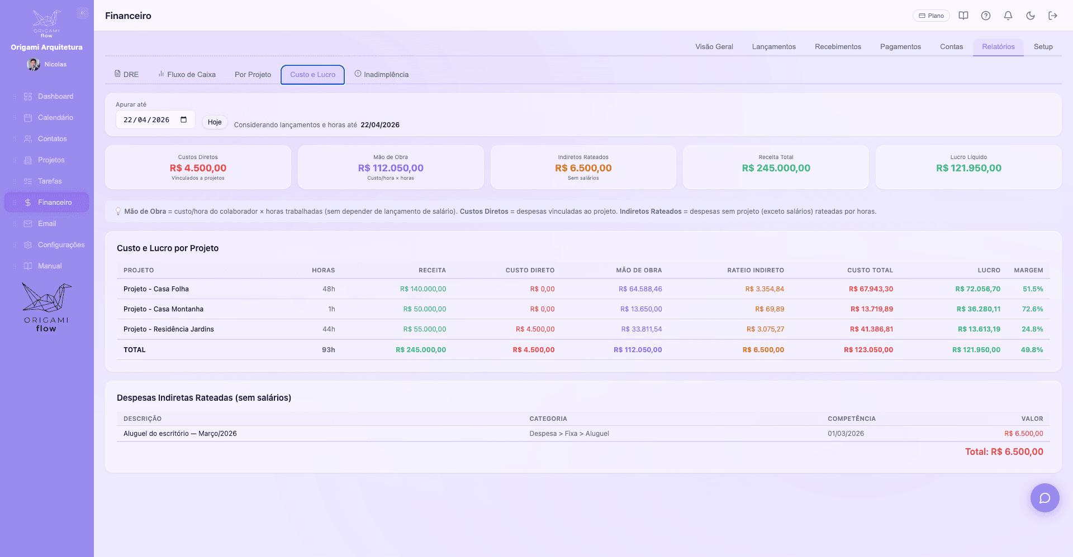
Task: Click the Inadimplência alert icon
Action: (x=358, y=74)
